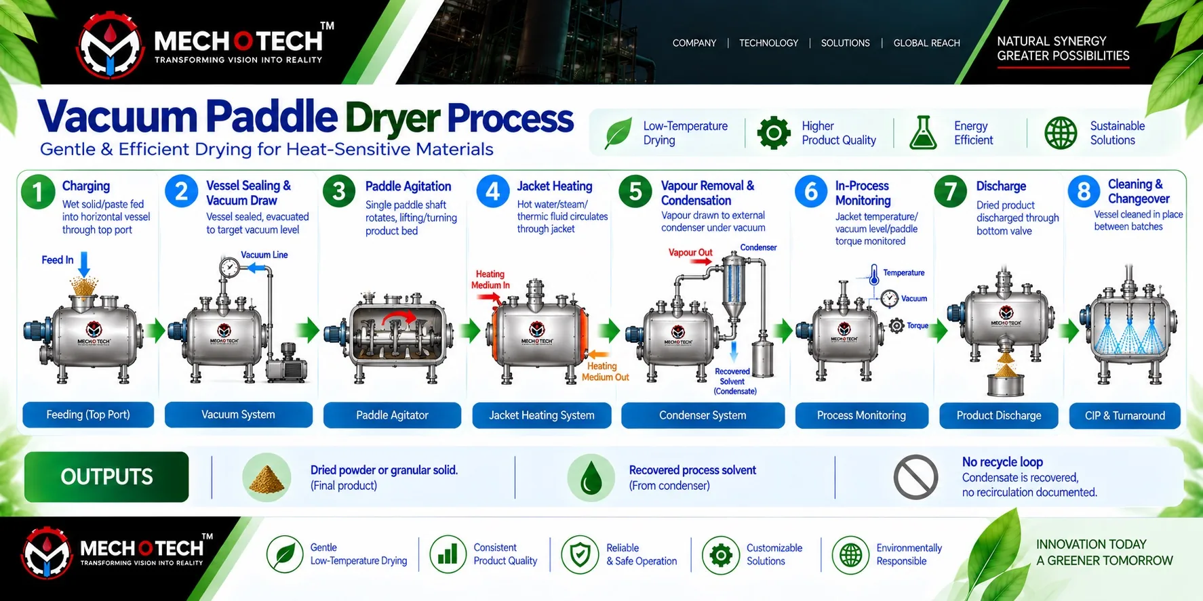Click the Jacket Heating System button
The image size is (1203, 601).
coord(542,415)
